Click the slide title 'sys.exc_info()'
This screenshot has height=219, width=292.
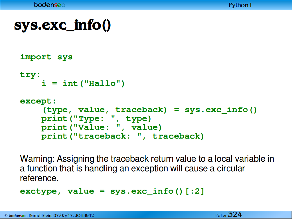[62, 25]
